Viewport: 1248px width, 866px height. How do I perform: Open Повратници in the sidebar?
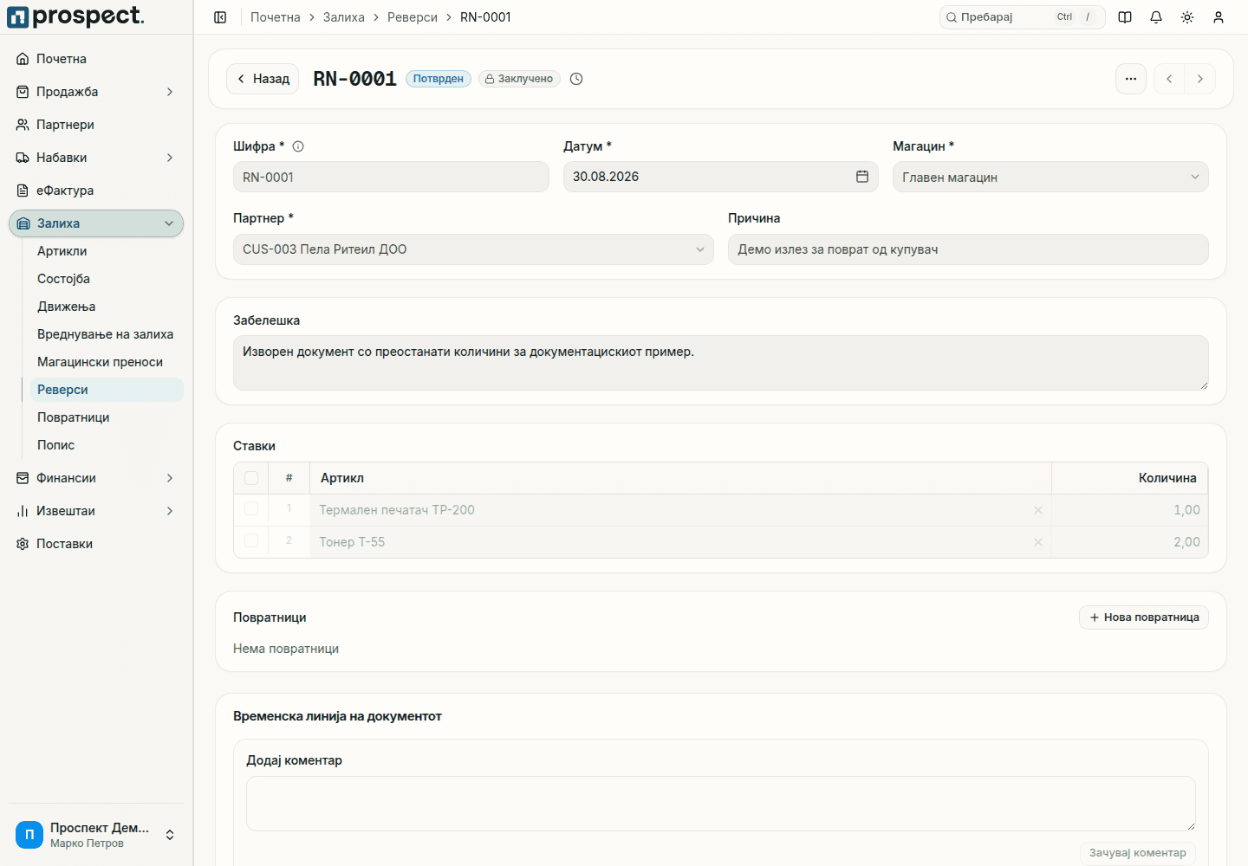coord(107,417)
